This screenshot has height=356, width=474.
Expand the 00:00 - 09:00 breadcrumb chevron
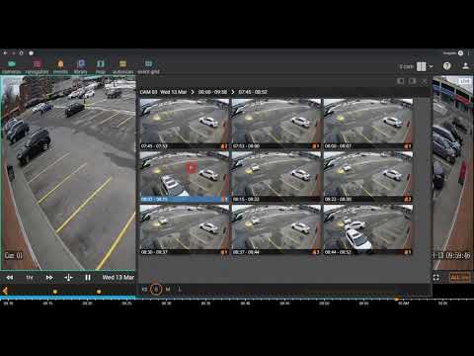pyautogui.click(x=233, y=92)
